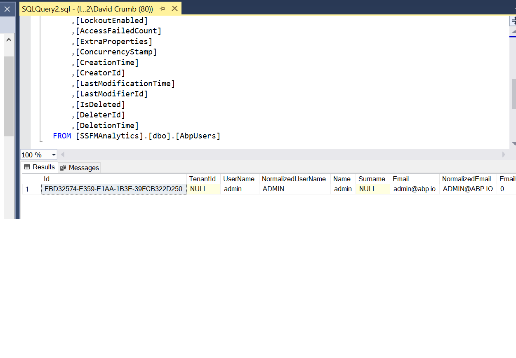Select the SQLQuery2.sql document tab
The width and height of the screenshot is (516, 358).
(x=87, y=9)
